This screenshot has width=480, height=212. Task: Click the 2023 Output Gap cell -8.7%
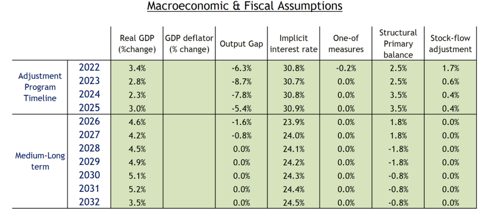(241, 81)
